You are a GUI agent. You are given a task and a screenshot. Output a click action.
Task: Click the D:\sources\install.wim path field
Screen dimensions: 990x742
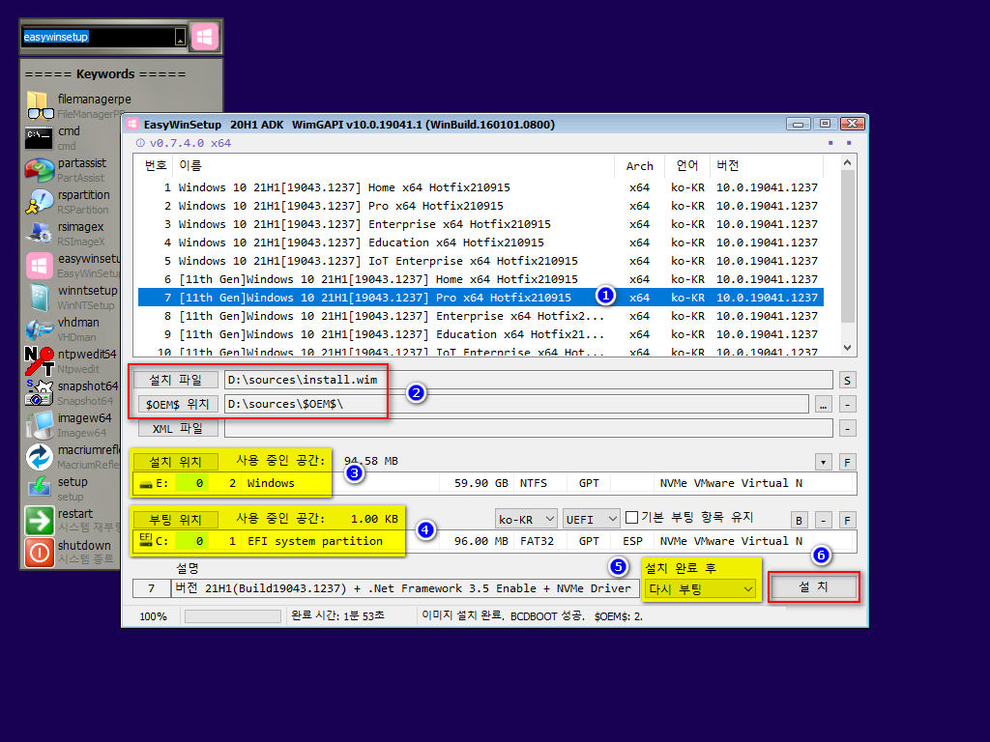point(529,380)
